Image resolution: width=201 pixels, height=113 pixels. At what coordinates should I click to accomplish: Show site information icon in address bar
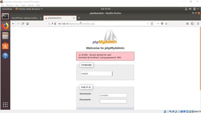click(x=49, y=24)
